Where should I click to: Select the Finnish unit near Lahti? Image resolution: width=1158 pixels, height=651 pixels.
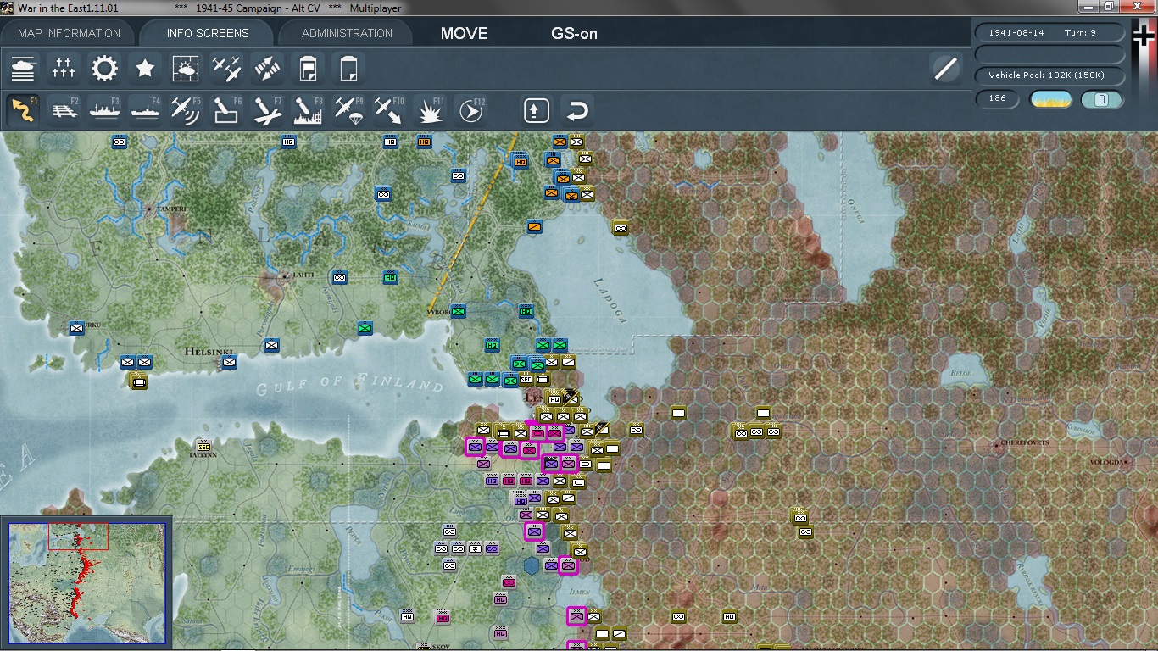(339, 277)
